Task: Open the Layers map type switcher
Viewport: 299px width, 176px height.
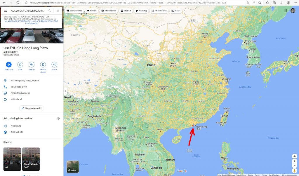Action: tap(73, 167)
